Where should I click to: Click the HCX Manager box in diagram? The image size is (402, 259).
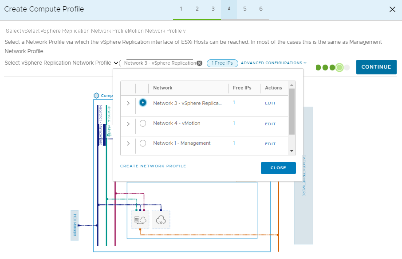[x=75, y=225]
